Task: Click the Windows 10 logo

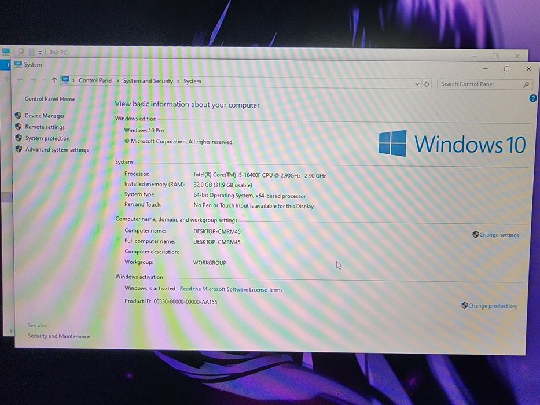Action: pyautogui.click(x=452, y=143)
